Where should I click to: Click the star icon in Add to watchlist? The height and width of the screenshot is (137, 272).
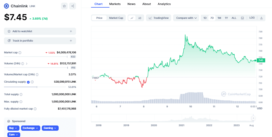(9, 31)
